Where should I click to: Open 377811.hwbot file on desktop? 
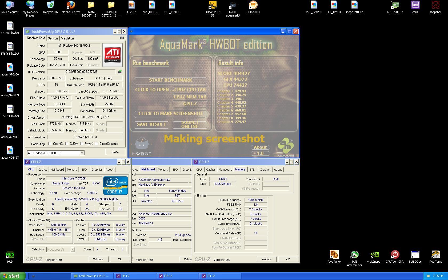10,111
